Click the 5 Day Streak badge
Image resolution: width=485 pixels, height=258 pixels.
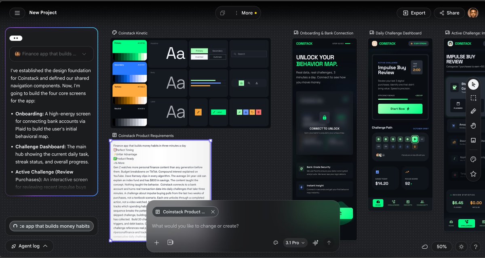point(420,43)
